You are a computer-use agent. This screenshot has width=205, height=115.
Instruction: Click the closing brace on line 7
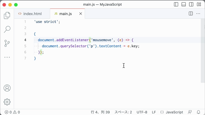click(35, 58)
